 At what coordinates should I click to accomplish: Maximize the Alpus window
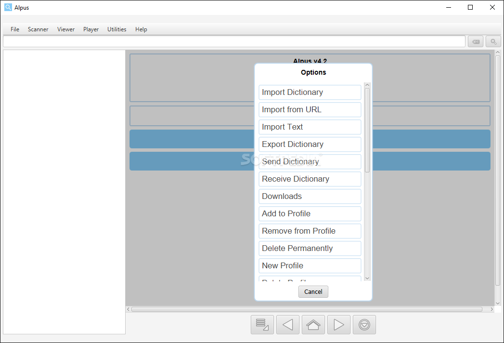pyautogui.click(x=470, y=7)
